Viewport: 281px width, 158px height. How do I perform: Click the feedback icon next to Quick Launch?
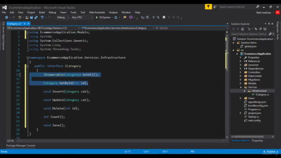(x=215, y=7)
